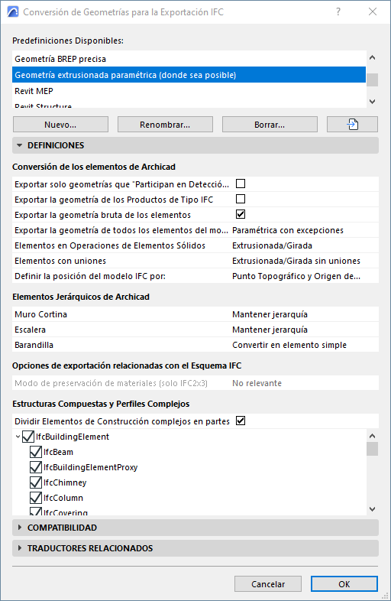391x601 pixels.
Task: Click IFC tree scroll up arrow
Action: click(372, 436)
